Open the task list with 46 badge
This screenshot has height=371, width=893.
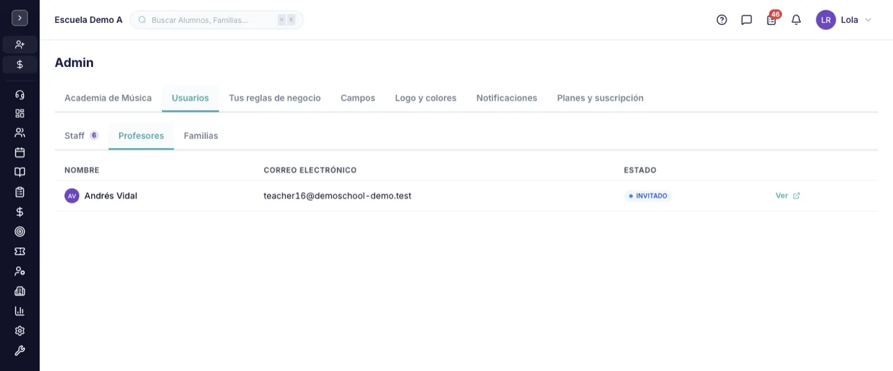[x=772, y=18]
